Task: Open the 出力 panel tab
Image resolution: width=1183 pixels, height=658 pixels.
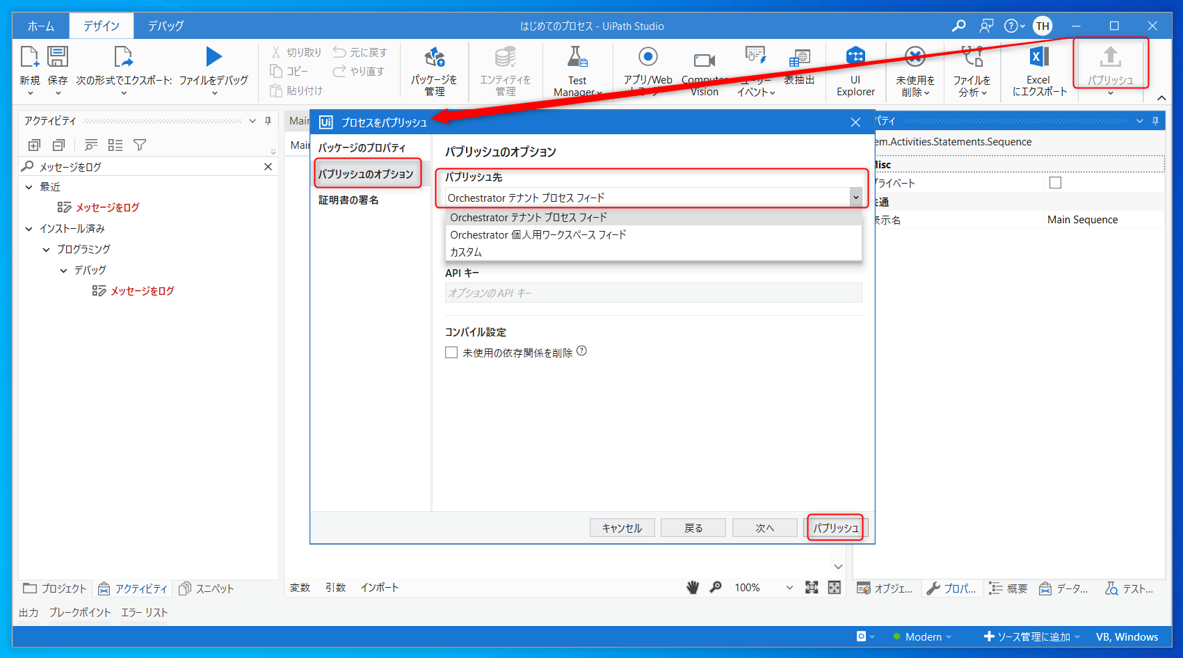Action: [x=29, y=613]
